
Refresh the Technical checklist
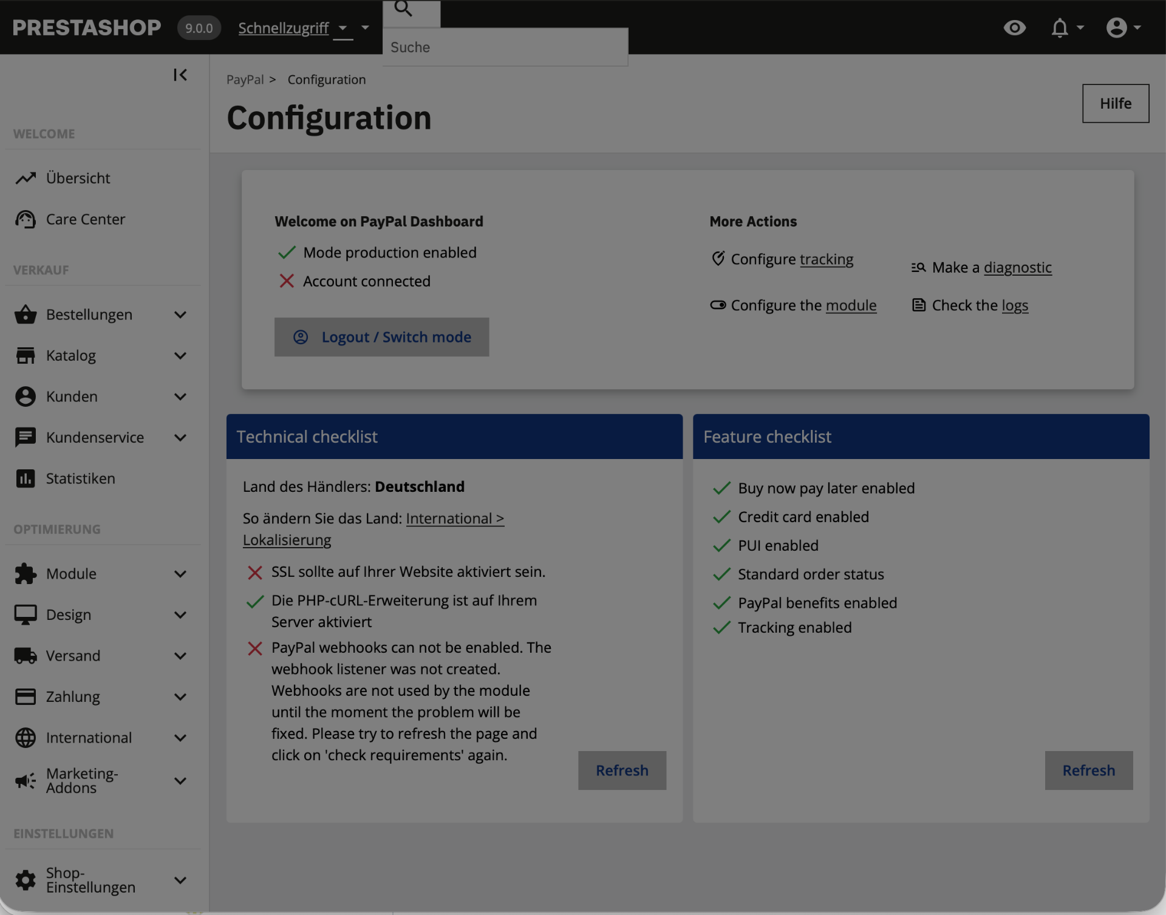[622, 770]
